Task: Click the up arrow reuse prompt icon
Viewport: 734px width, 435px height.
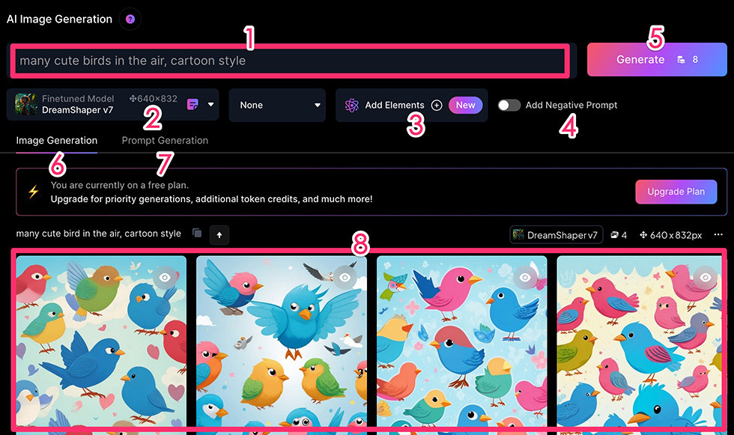Action: (x=219, y=235)
